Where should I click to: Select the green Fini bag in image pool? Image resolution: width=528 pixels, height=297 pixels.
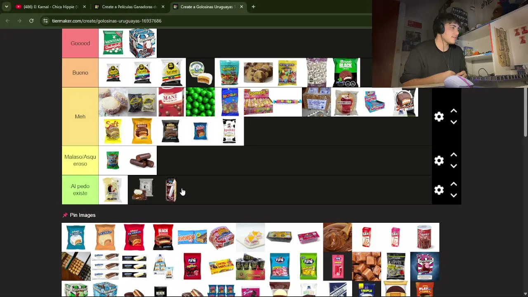(309, 266)
